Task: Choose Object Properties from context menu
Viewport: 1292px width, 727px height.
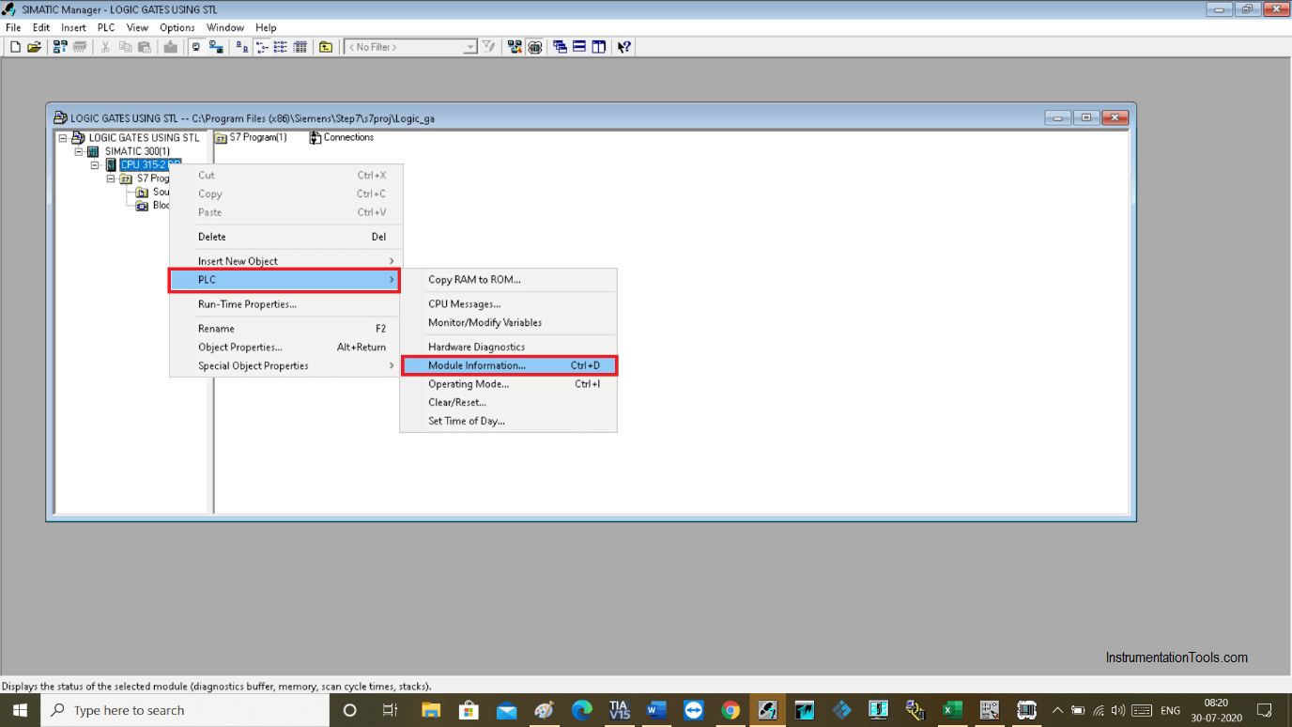Action: click(x=285, y=348)
